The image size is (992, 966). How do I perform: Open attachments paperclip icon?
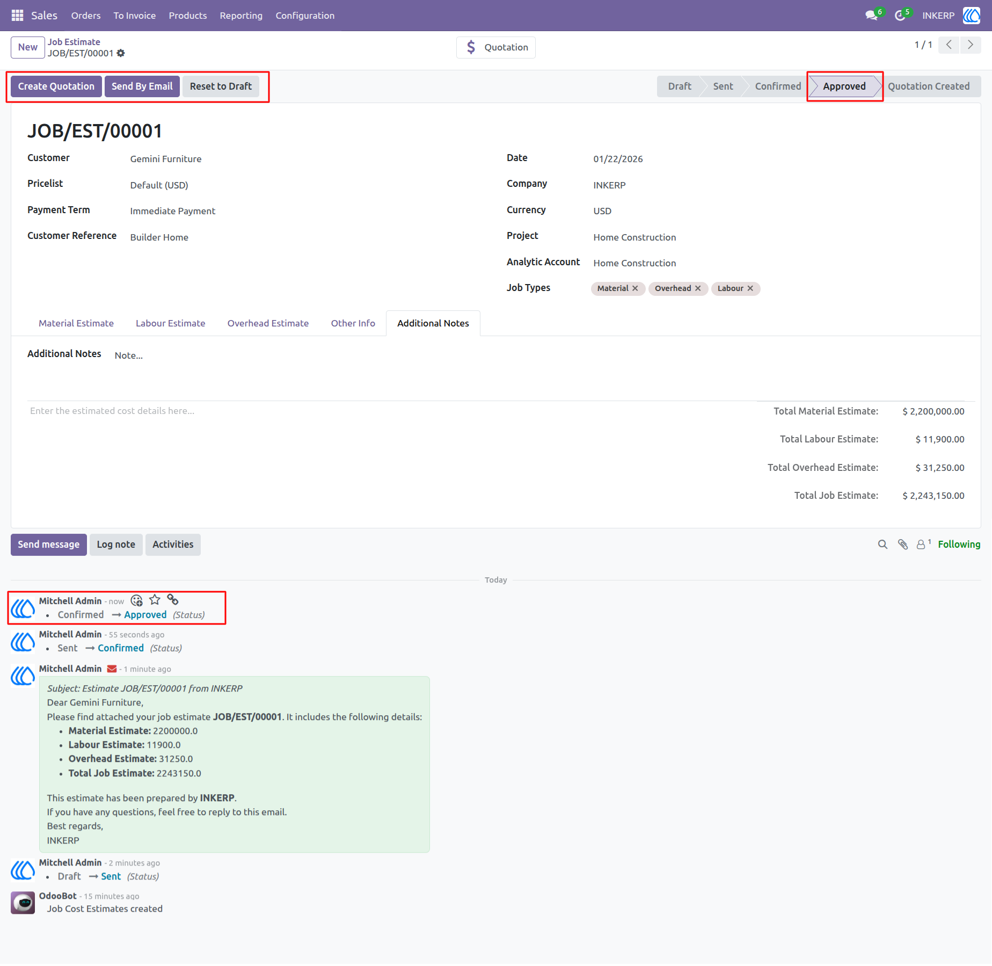point(903,544)
